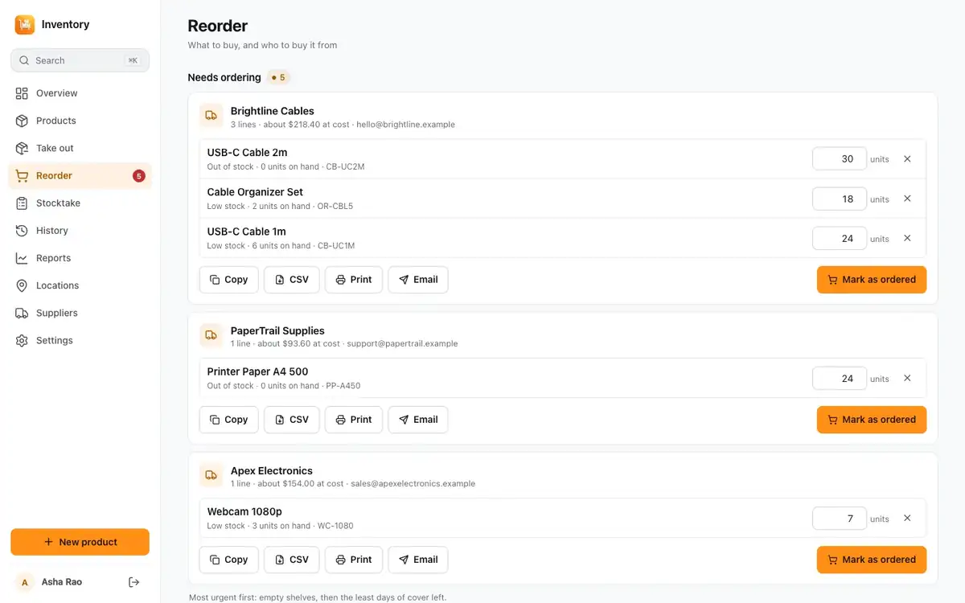
Task: Mark the Apex Electronics order as ordered
Action: pos(872,560)
